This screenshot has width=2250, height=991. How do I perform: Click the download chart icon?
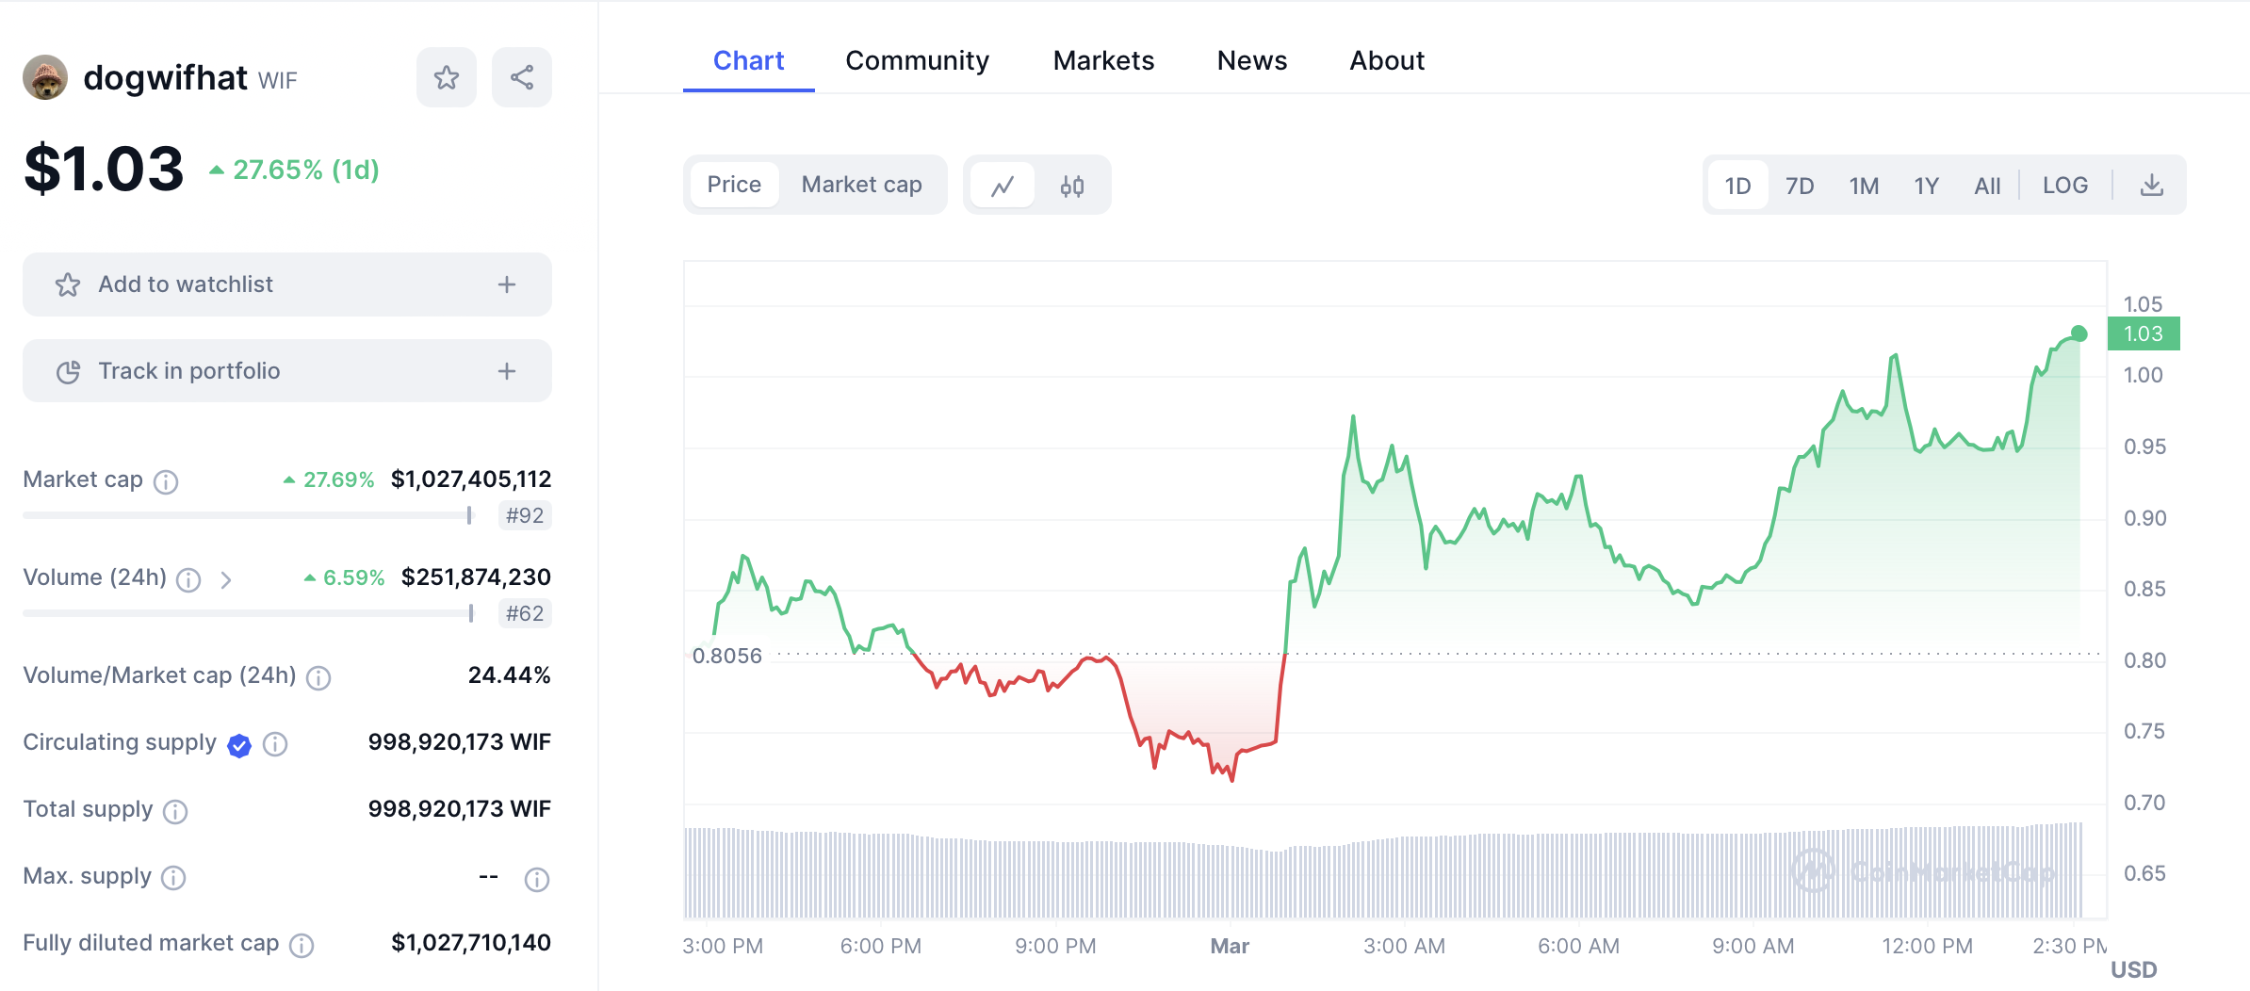tap(2151, 186)
